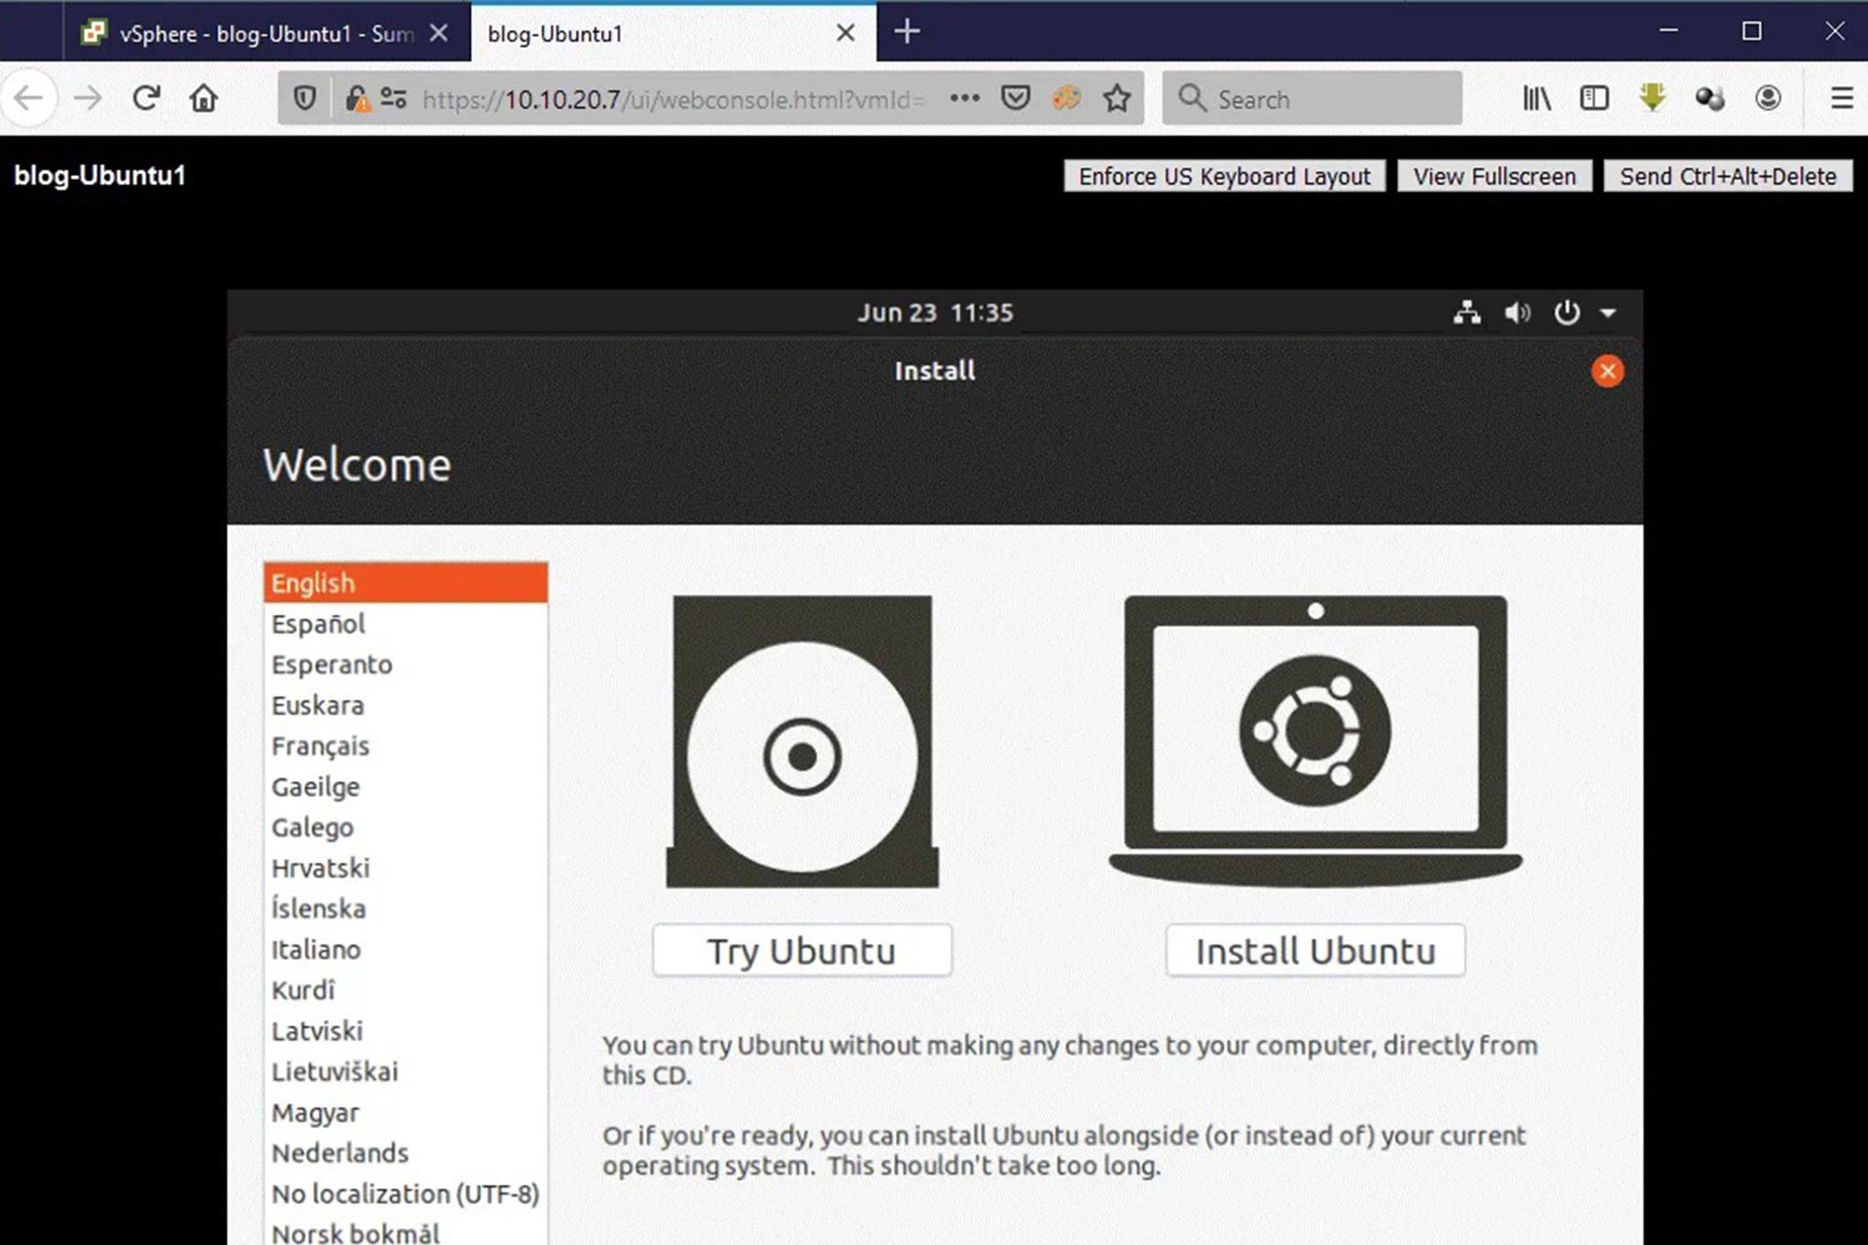
Task: Click the Ubuntu power icon
Action: [x=1566, y=312]
